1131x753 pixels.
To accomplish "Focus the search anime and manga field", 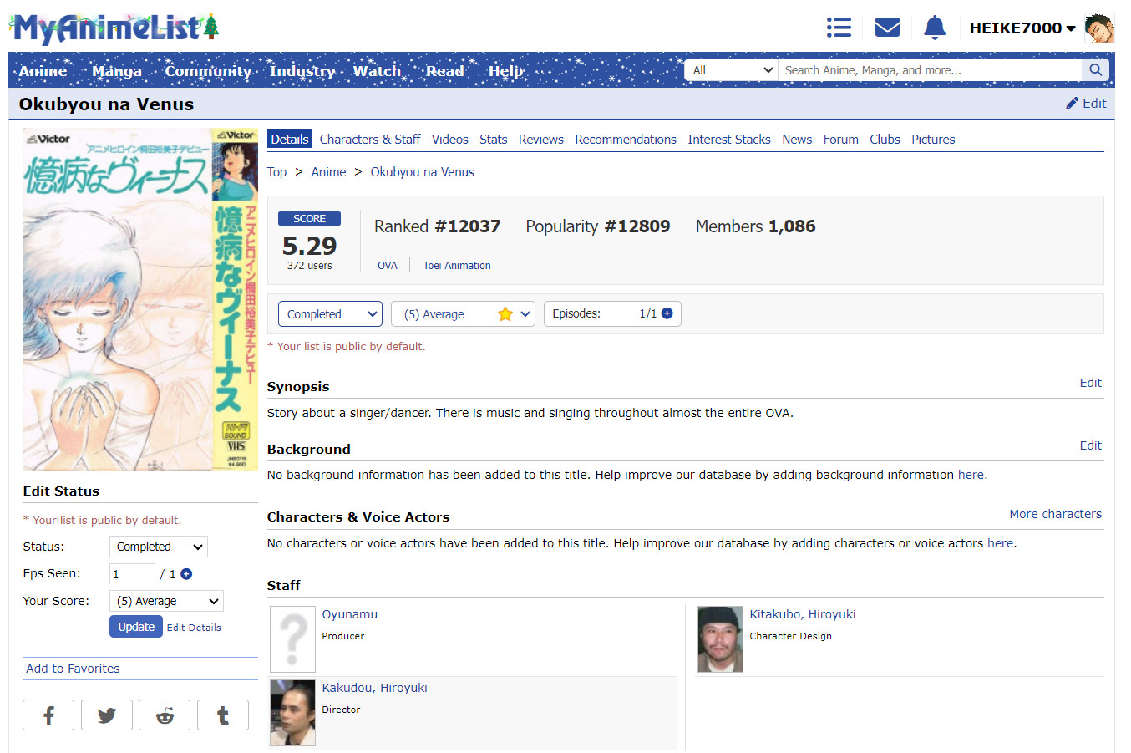I will 930,70.
